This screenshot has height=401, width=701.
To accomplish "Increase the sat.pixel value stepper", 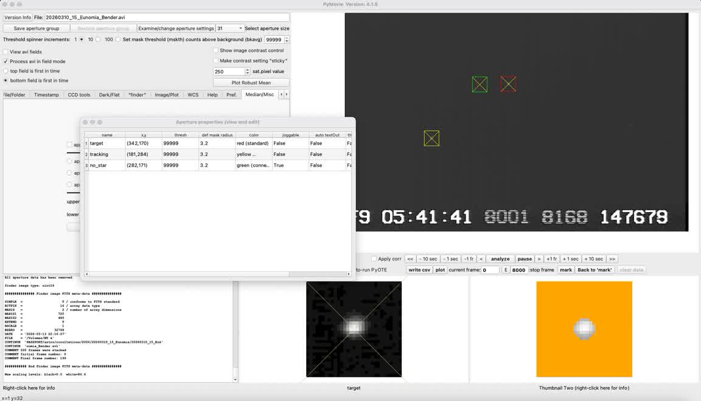I will point(247,70).
